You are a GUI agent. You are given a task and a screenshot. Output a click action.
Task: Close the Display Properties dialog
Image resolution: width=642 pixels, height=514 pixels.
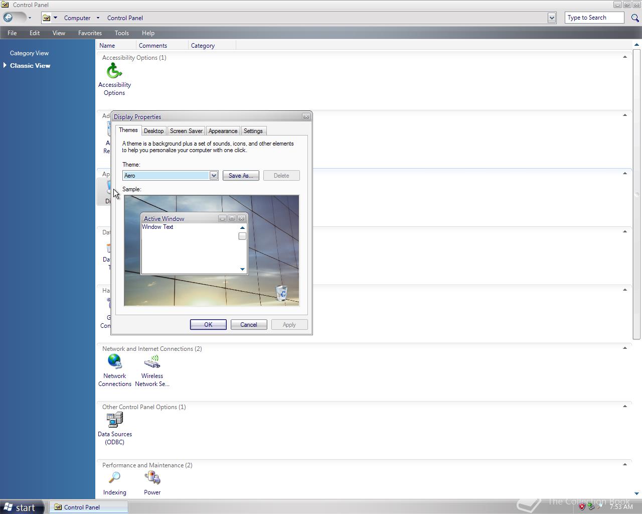tap(306, 116)
